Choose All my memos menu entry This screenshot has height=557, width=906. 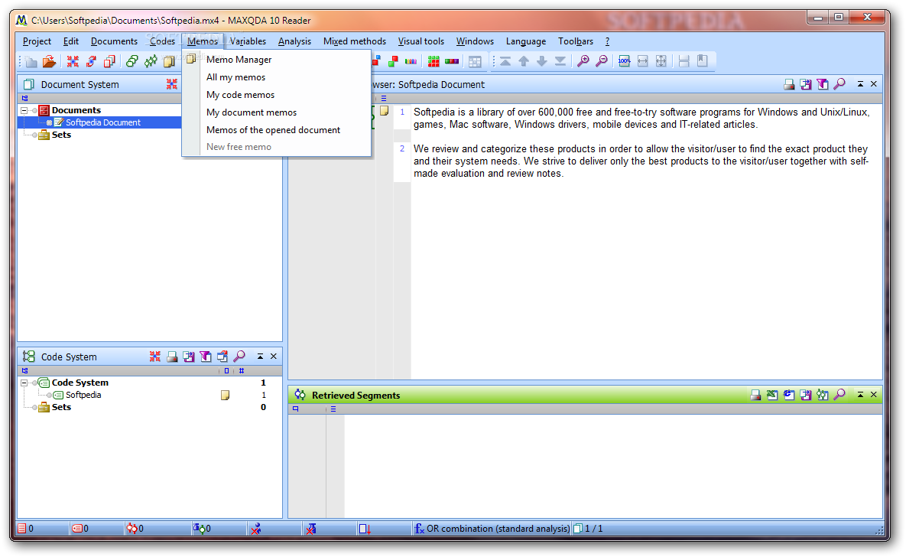tap(276, 77)
